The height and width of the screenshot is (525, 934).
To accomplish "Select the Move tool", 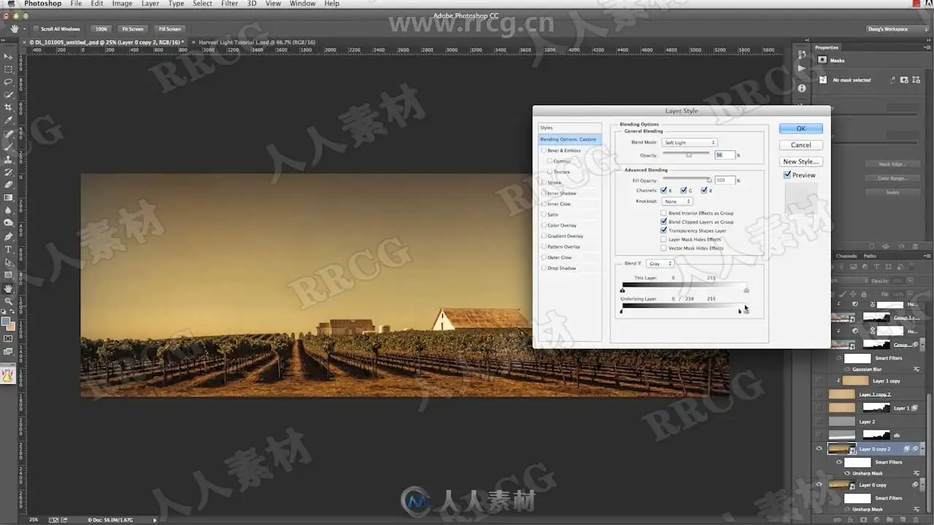I will point(9,57).
